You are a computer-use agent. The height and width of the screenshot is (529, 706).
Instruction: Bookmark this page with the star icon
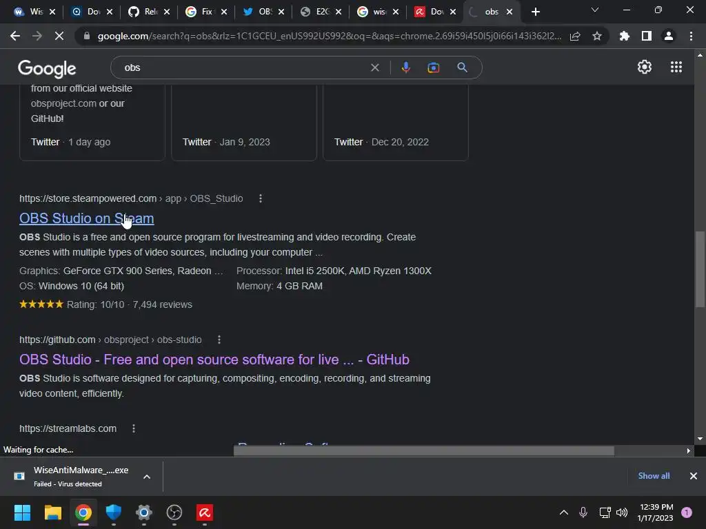tap(597, 36)
